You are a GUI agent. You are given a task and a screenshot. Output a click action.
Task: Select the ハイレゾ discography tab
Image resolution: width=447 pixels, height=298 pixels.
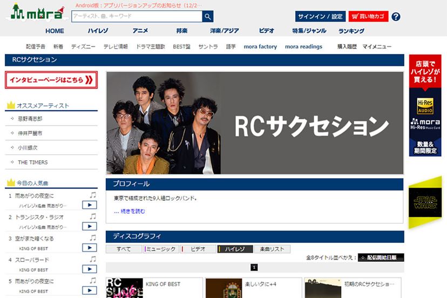(x=235, y=249)
